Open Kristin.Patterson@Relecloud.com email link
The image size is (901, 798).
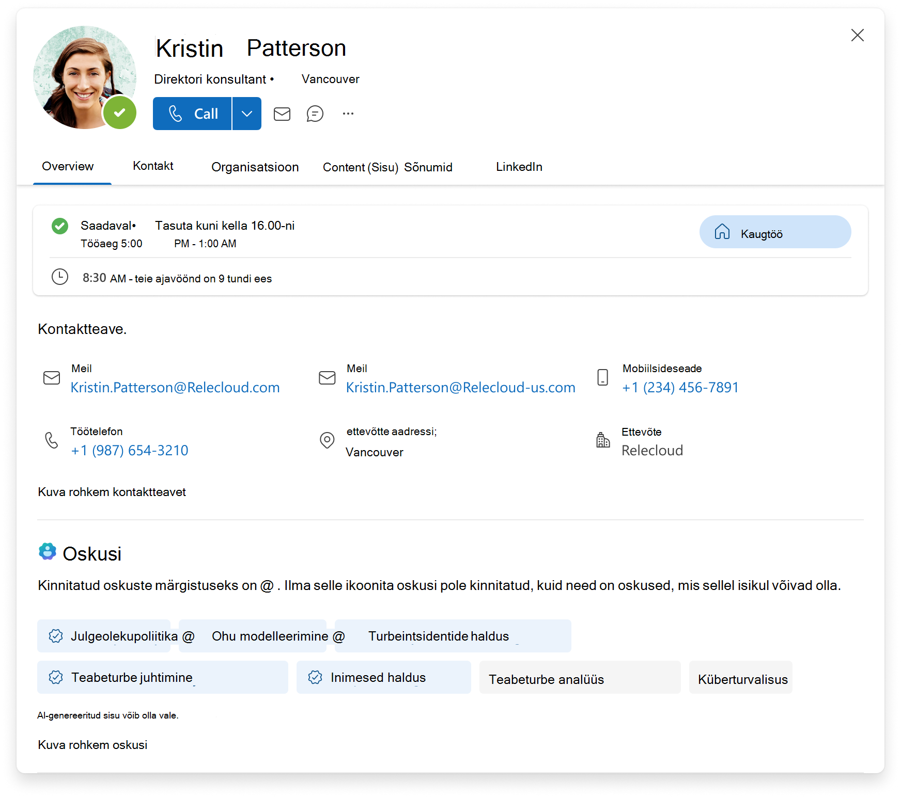point(175,387)
